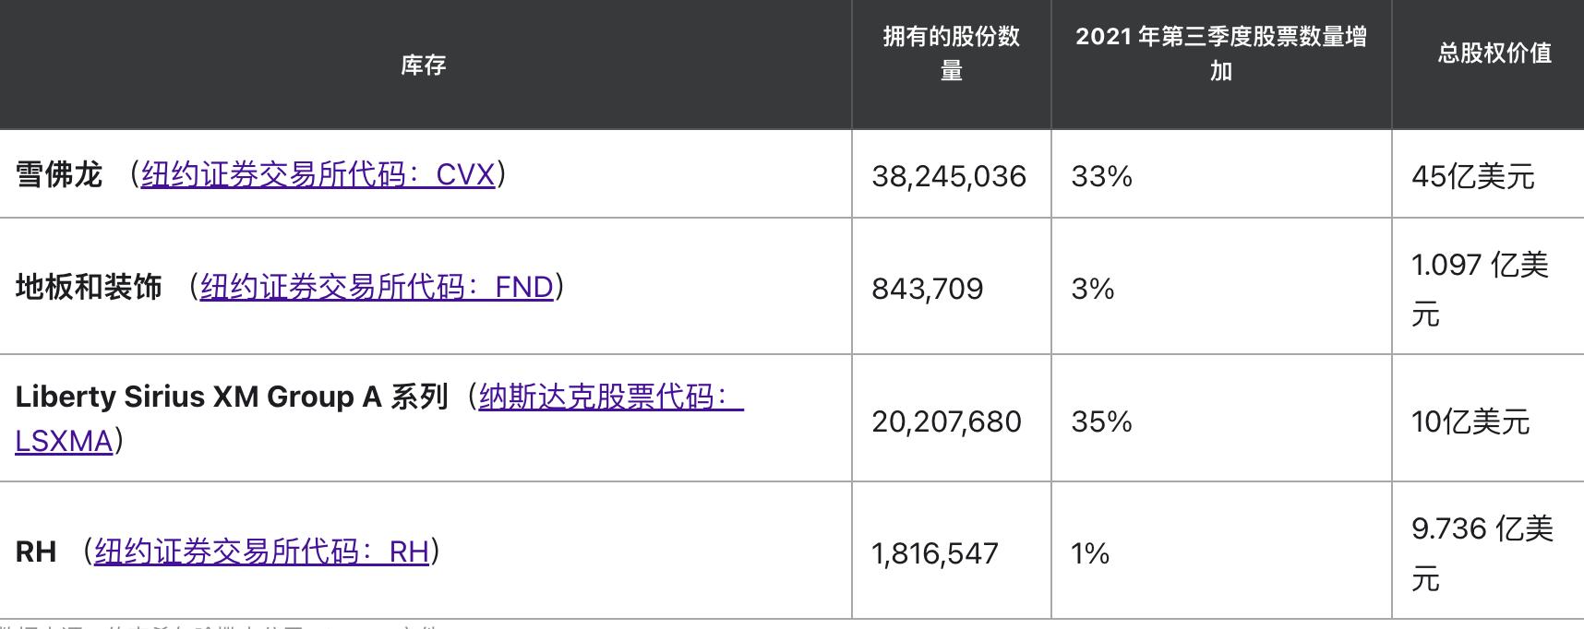Open the NYSE: CVX ticker link
This screenshot has width=1584, height=629.
pos(318,175)
